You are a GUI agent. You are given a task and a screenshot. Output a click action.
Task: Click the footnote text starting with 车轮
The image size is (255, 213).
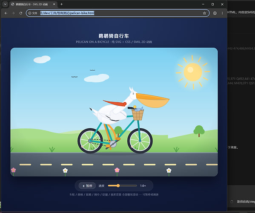coord(114,194)
